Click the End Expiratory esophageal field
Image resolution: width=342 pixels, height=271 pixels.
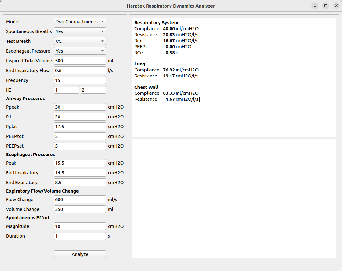tap(80, 183)
